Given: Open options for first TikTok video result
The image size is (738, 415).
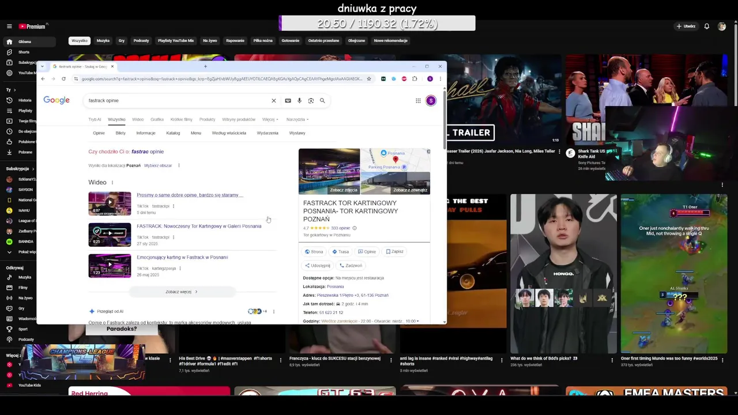Looking at the screenshot, I should click(x=174, y=206).
